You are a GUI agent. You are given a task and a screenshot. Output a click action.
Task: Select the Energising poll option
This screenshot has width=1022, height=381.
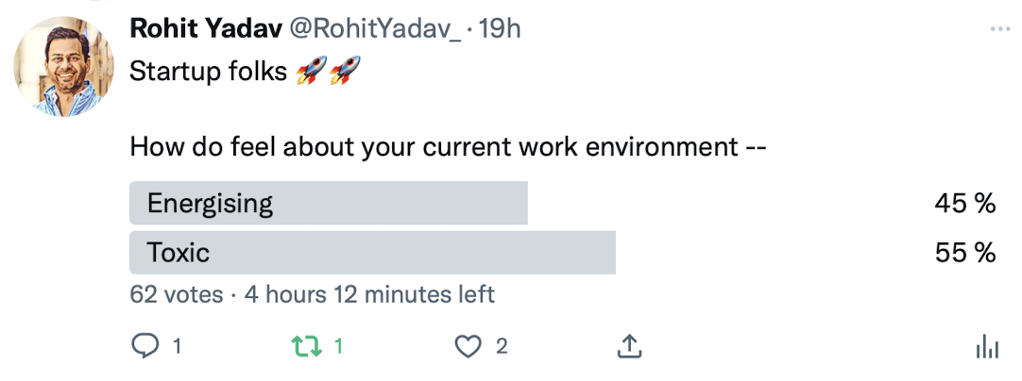coord(328,203)
